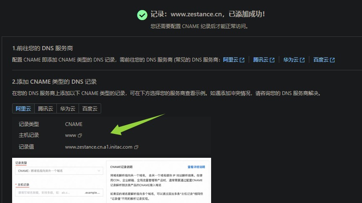Viewport: 362px width, 203px height.
Task: Switch to the 腾讯云 example tab
Action: point(46,108)
